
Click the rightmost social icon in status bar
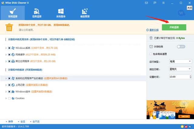(x=190, y=127)
